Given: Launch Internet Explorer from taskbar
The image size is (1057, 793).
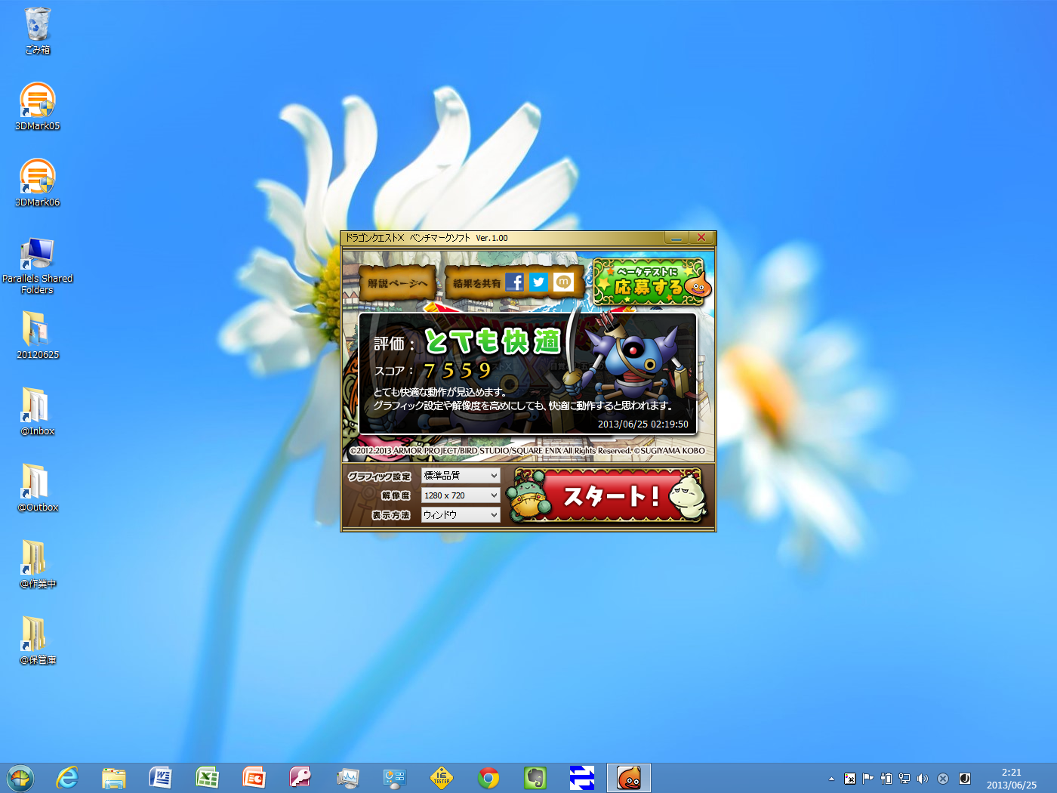Looking at the screenshot, I should [67, 778].
